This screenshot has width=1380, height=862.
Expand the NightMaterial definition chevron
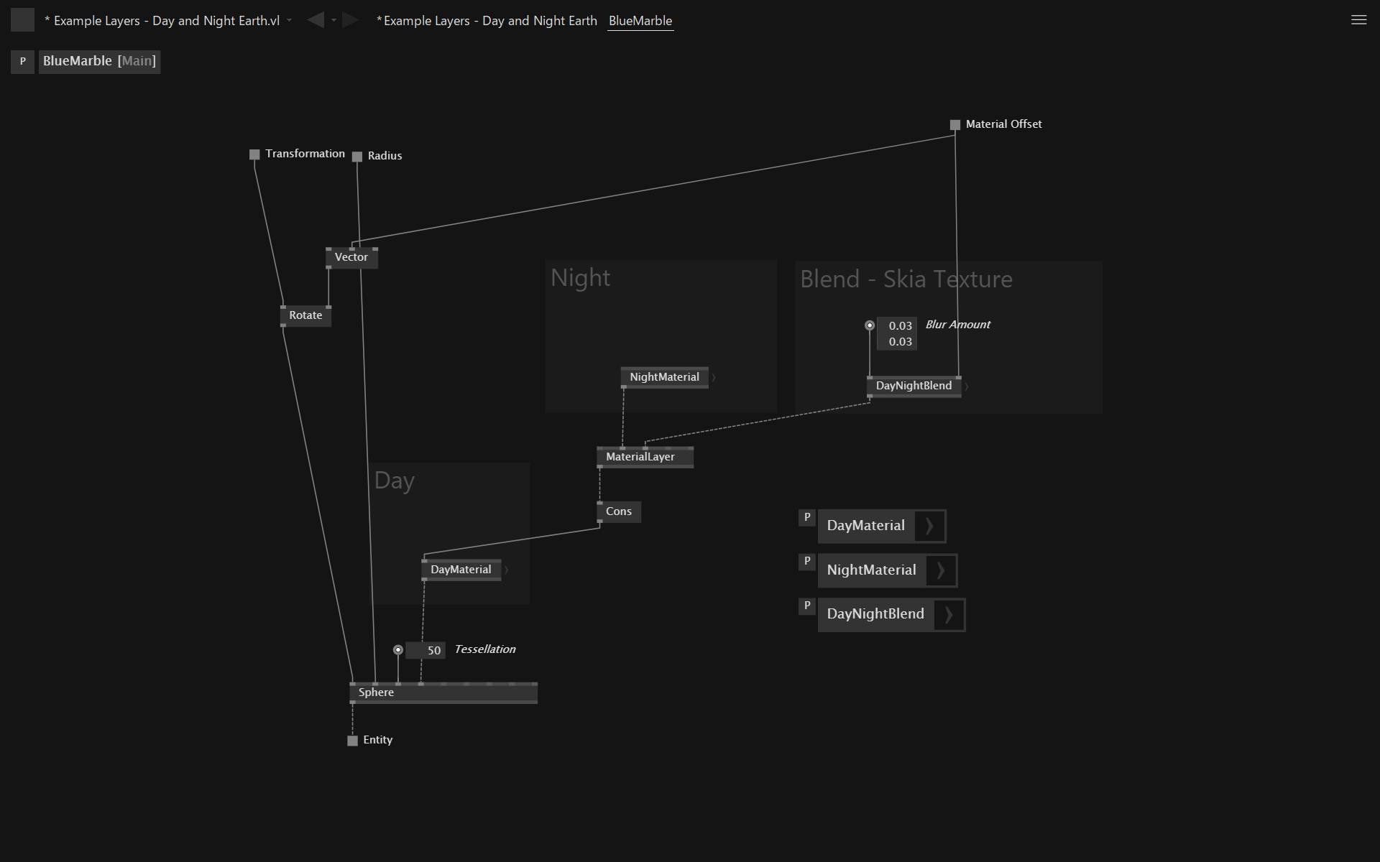[x=941, y=570]
